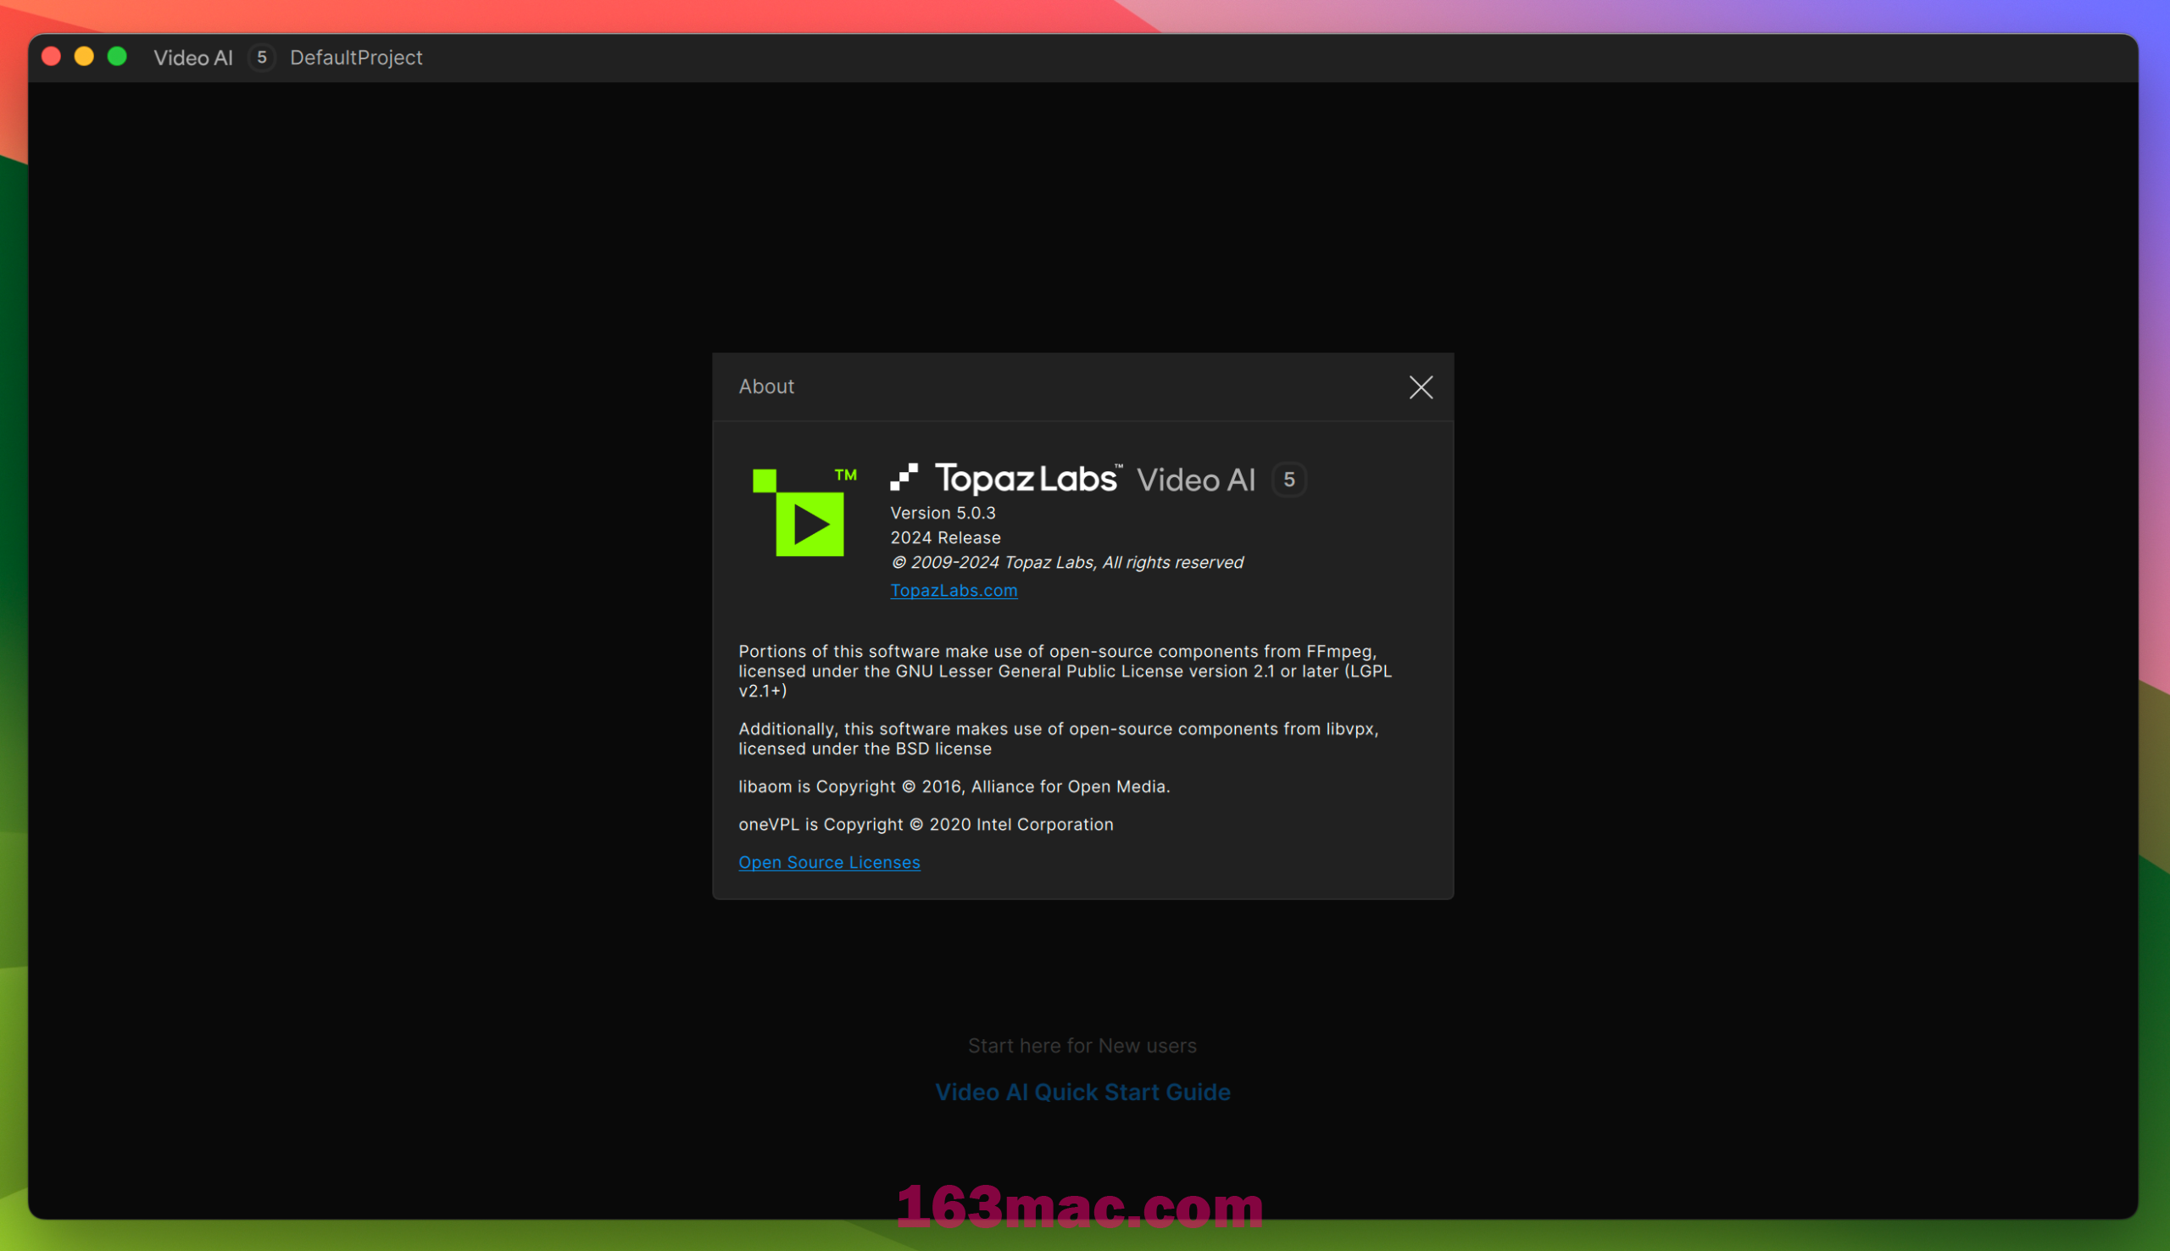Image resolution: width=2170 pixels, height=1251 pixels.
Task: Click the FFmpeg LGPL license paragraph
Action: point(1065,671)
